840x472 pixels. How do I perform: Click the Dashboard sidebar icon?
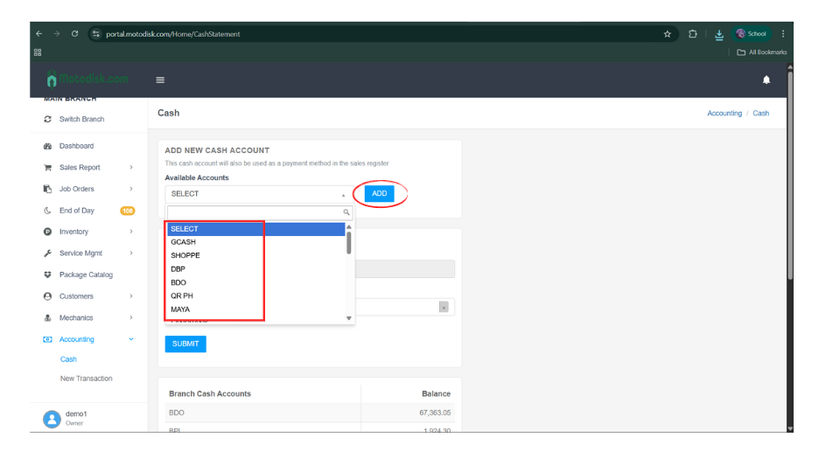tap(47, 146)
